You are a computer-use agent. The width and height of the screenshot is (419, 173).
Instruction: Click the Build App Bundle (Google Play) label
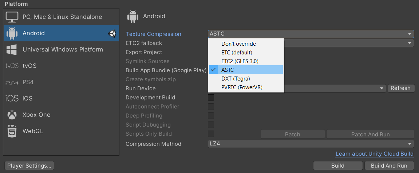click(166, 70)
